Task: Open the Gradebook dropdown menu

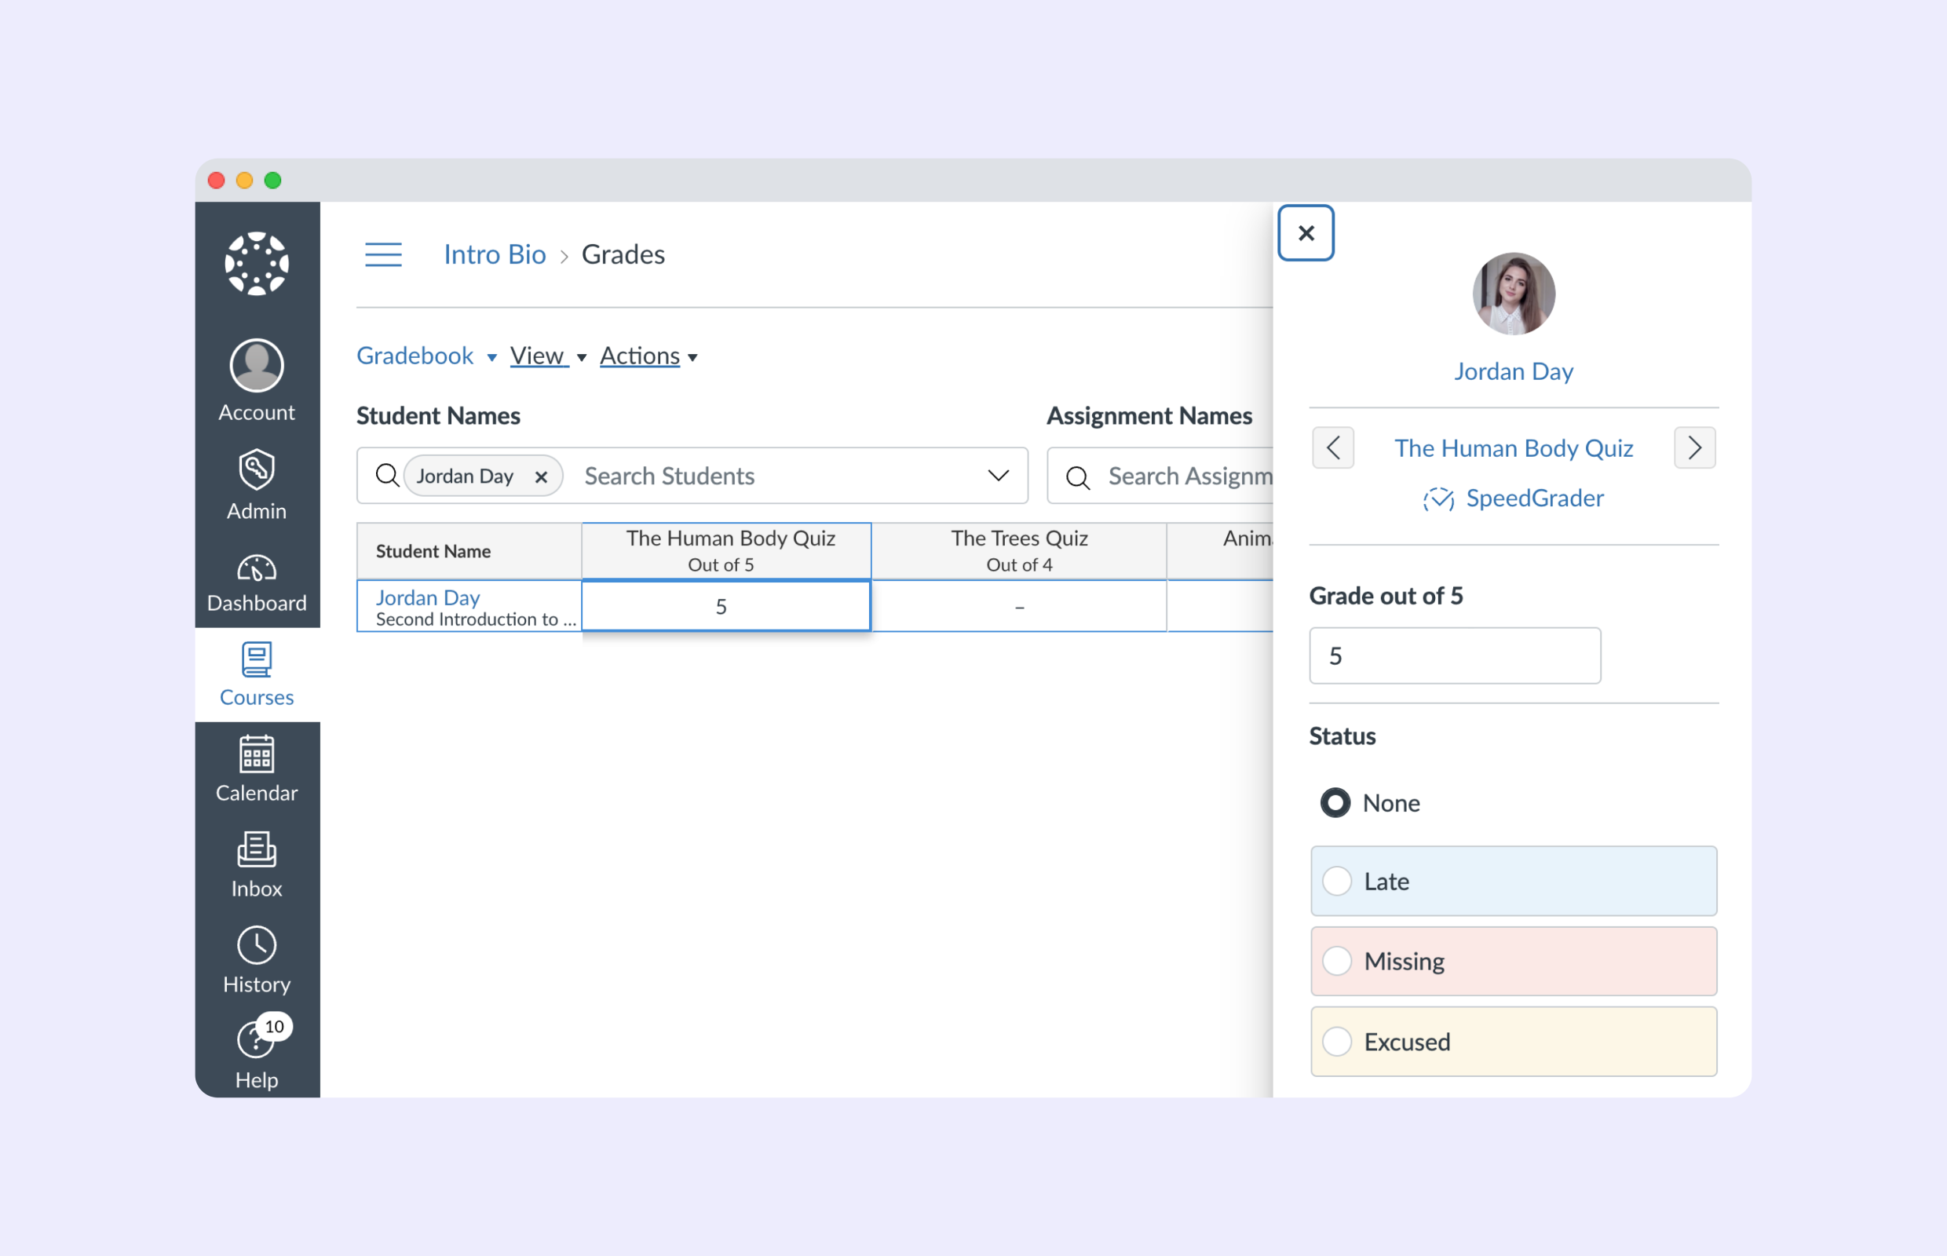Action: pyautogui.click(x=415, y=356)
